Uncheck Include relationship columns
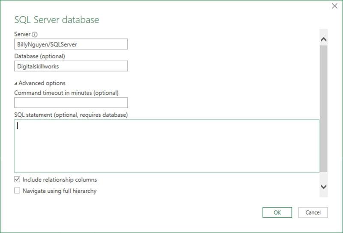The image size is (343, 233). click(17, 179)
